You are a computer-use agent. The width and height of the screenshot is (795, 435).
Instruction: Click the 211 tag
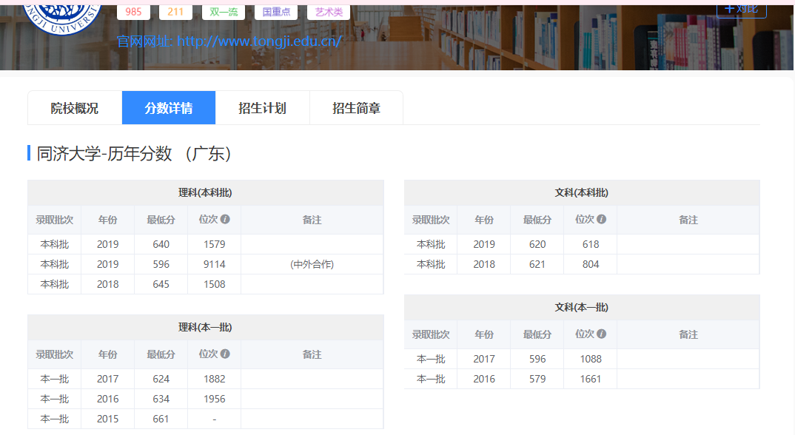pyautogui.click(x=175, y=10)
